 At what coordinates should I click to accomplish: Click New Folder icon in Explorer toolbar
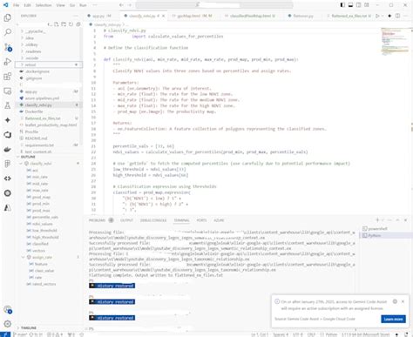pyautogui.click(x=64, y=24)
